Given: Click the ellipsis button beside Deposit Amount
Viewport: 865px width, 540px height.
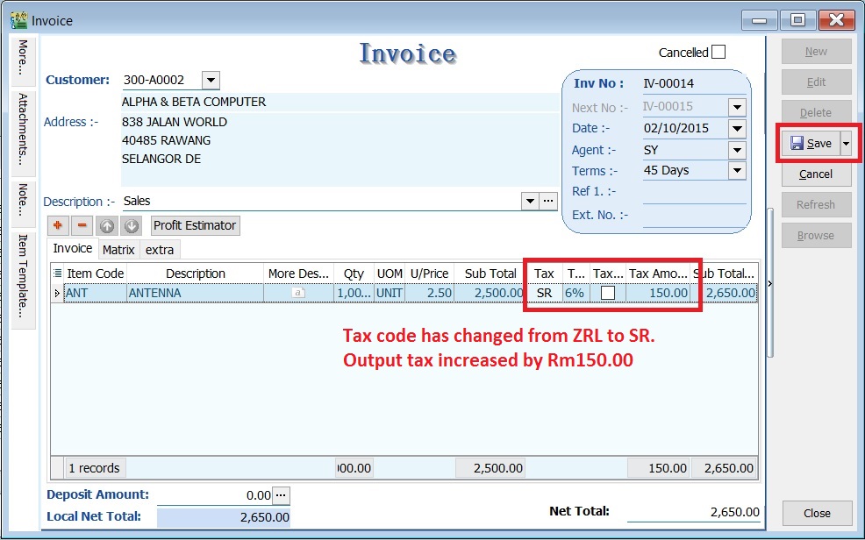Looking at the screenshot, I should point(281,495).
